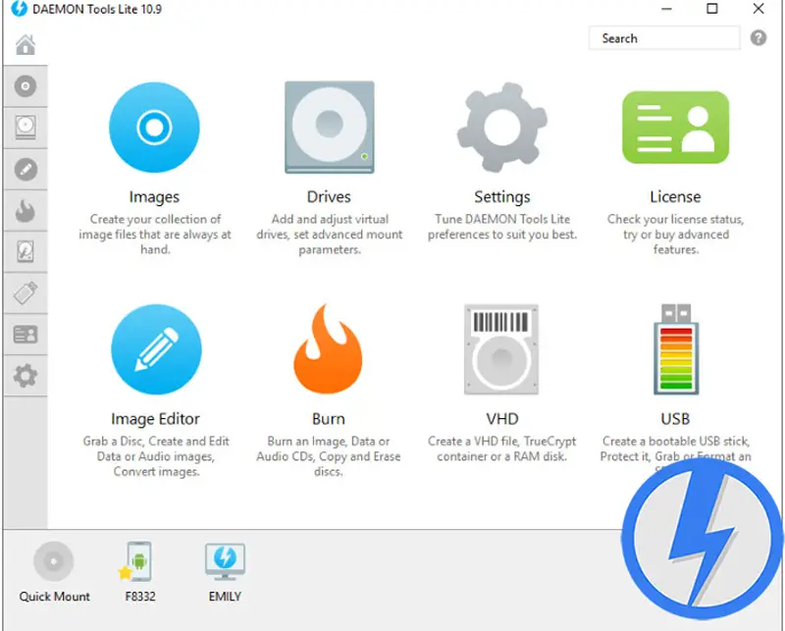The width and height of the screenshot is (785, 631).
Task: Click 'Check your license status' description
Action: pyautogui.click(x=675, y=235)
